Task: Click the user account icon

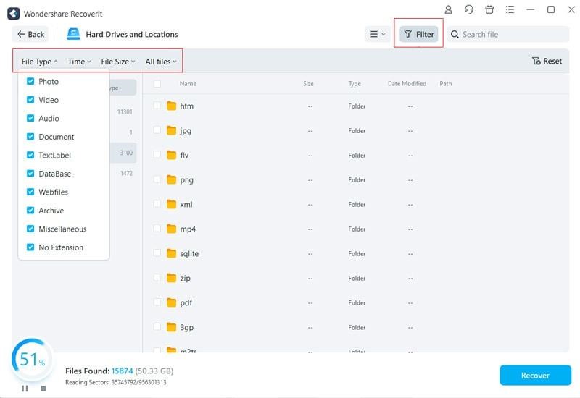Action: pos(449,10)
